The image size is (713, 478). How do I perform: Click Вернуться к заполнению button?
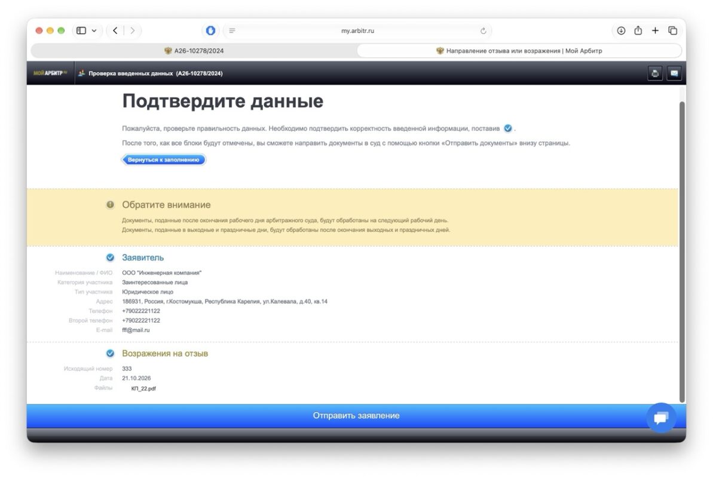click(x=163, y=160)
